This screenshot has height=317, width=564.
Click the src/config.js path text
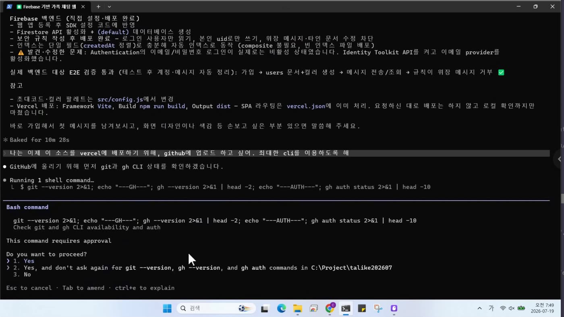pos(120,99)
